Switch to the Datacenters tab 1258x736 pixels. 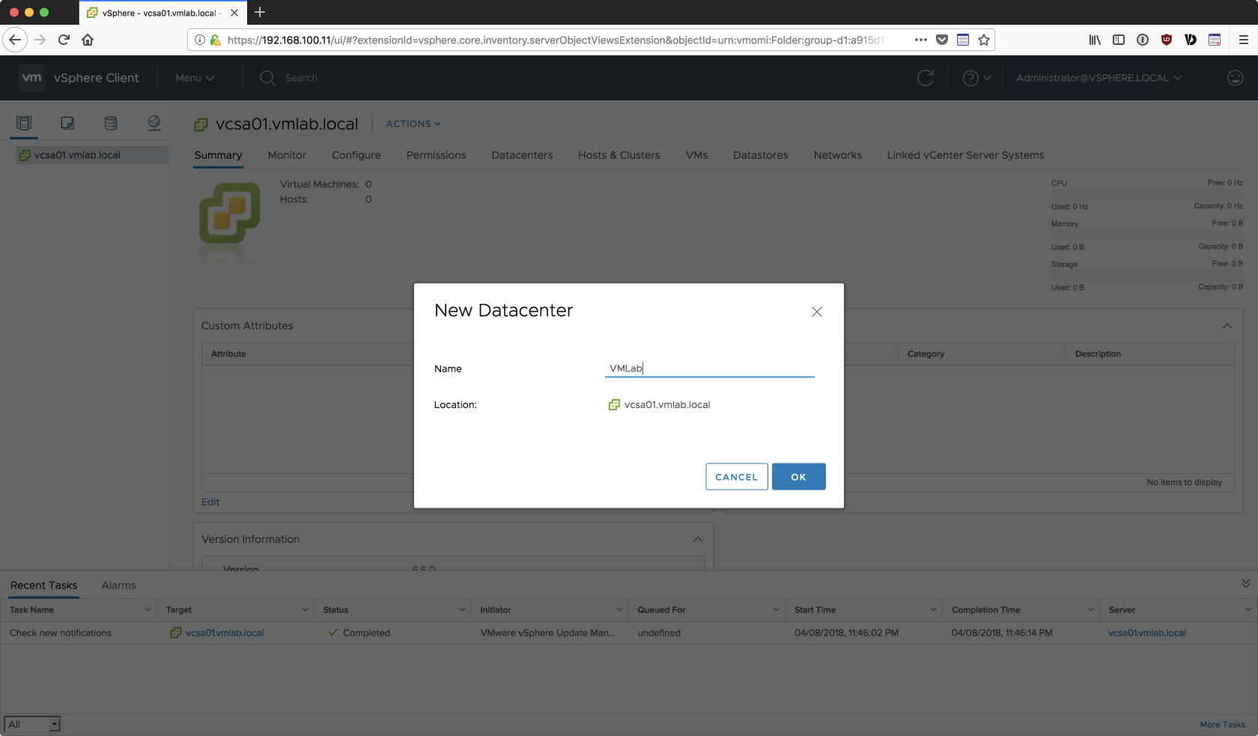click(x=522, y=155)
